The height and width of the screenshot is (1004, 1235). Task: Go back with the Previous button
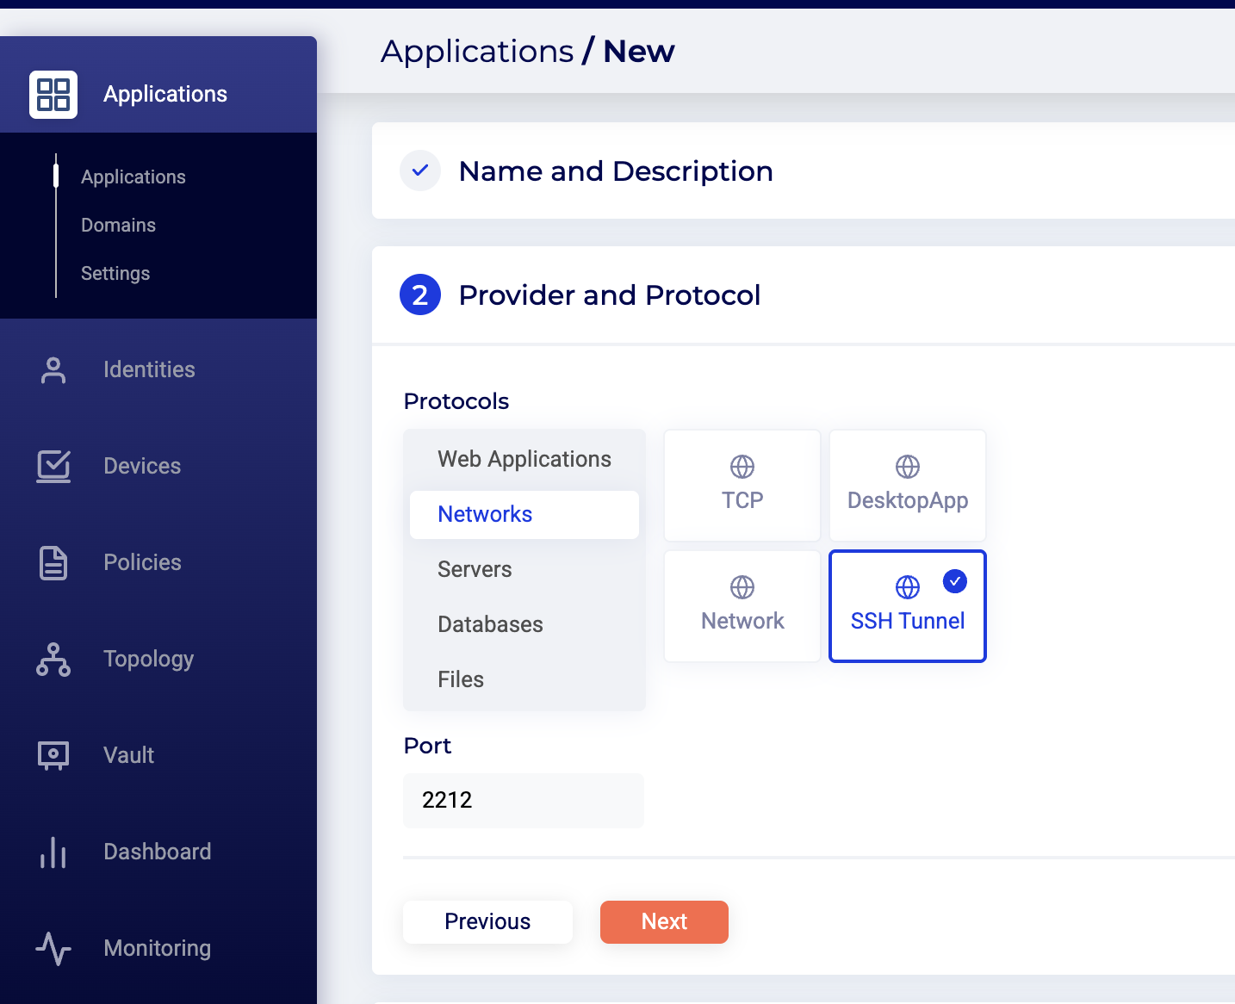point(487,922)
